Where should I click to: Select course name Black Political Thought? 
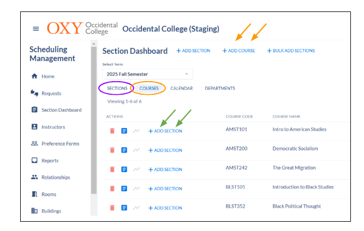297,206
